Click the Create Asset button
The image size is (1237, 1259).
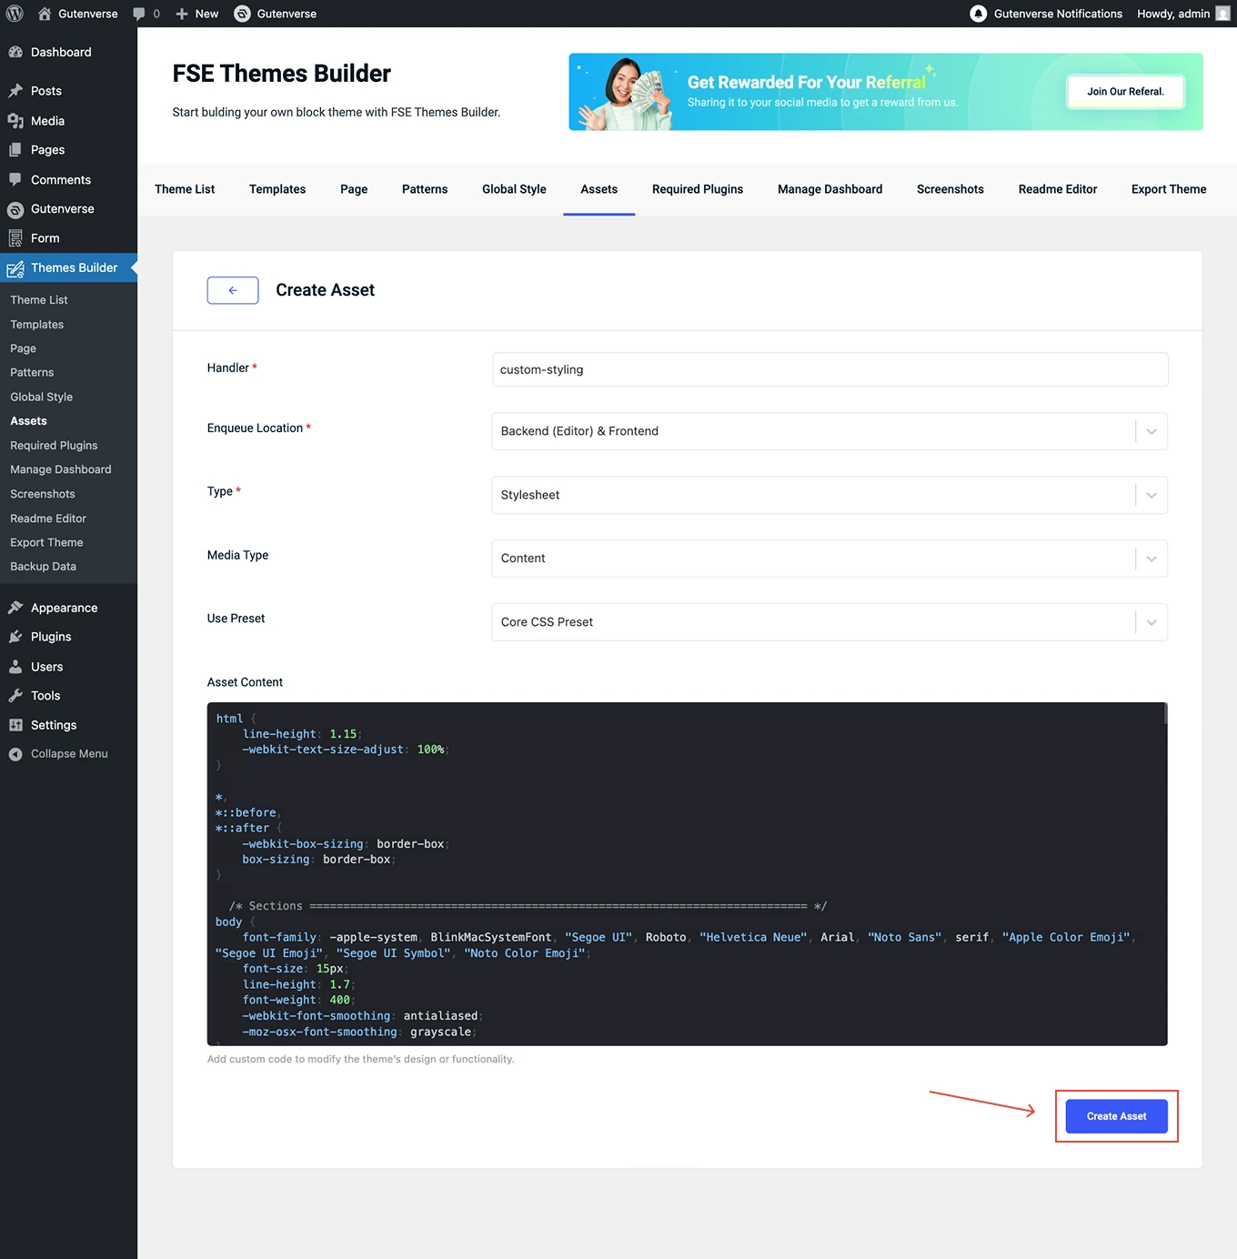[x=1116, y=1116]
